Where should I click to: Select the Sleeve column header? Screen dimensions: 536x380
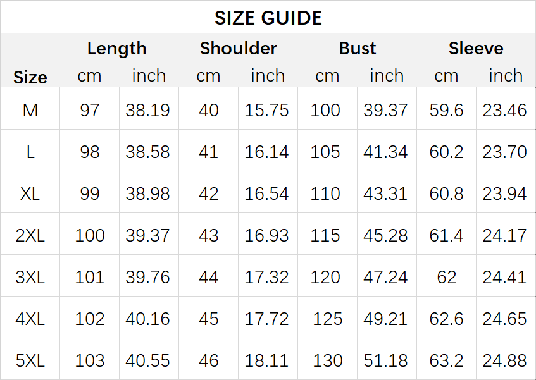pyautogui.click(x=476, y=48)
